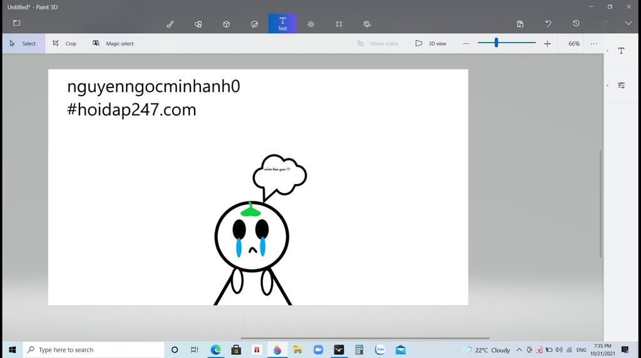Open the 3D library

click(x=367, y=24)
